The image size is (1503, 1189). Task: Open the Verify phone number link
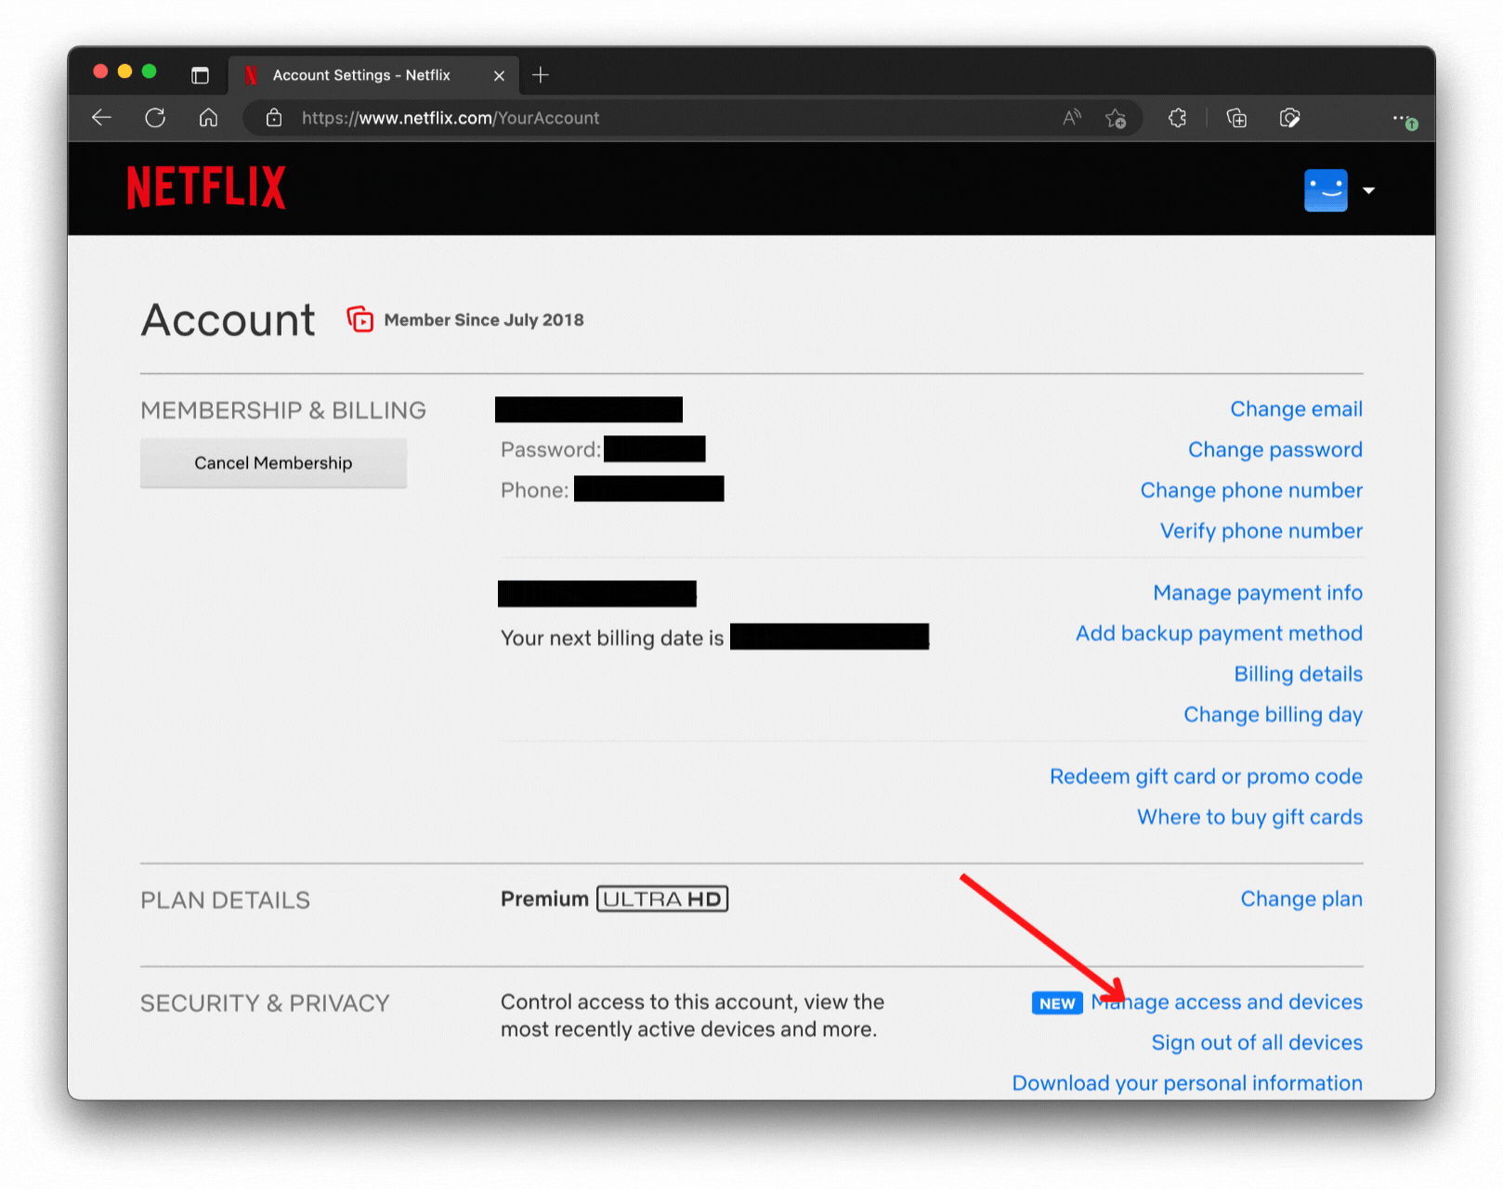point(1261,531)
